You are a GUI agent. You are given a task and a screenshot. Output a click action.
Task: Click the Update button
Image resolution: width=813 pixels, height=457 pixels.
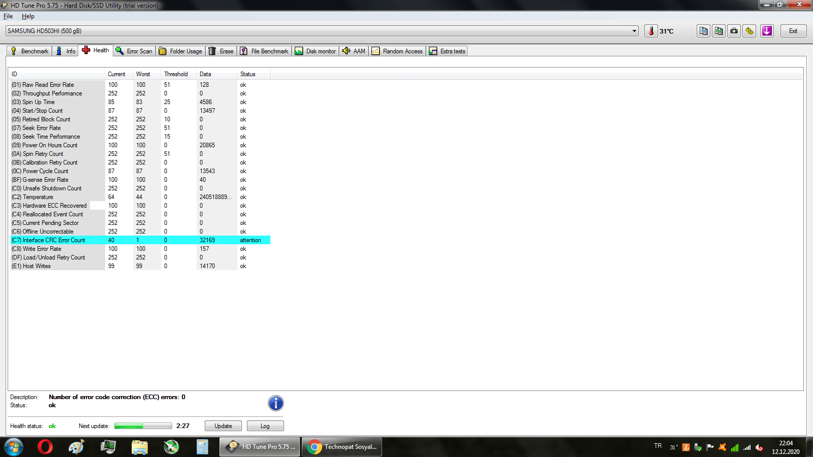click(223, 426)
